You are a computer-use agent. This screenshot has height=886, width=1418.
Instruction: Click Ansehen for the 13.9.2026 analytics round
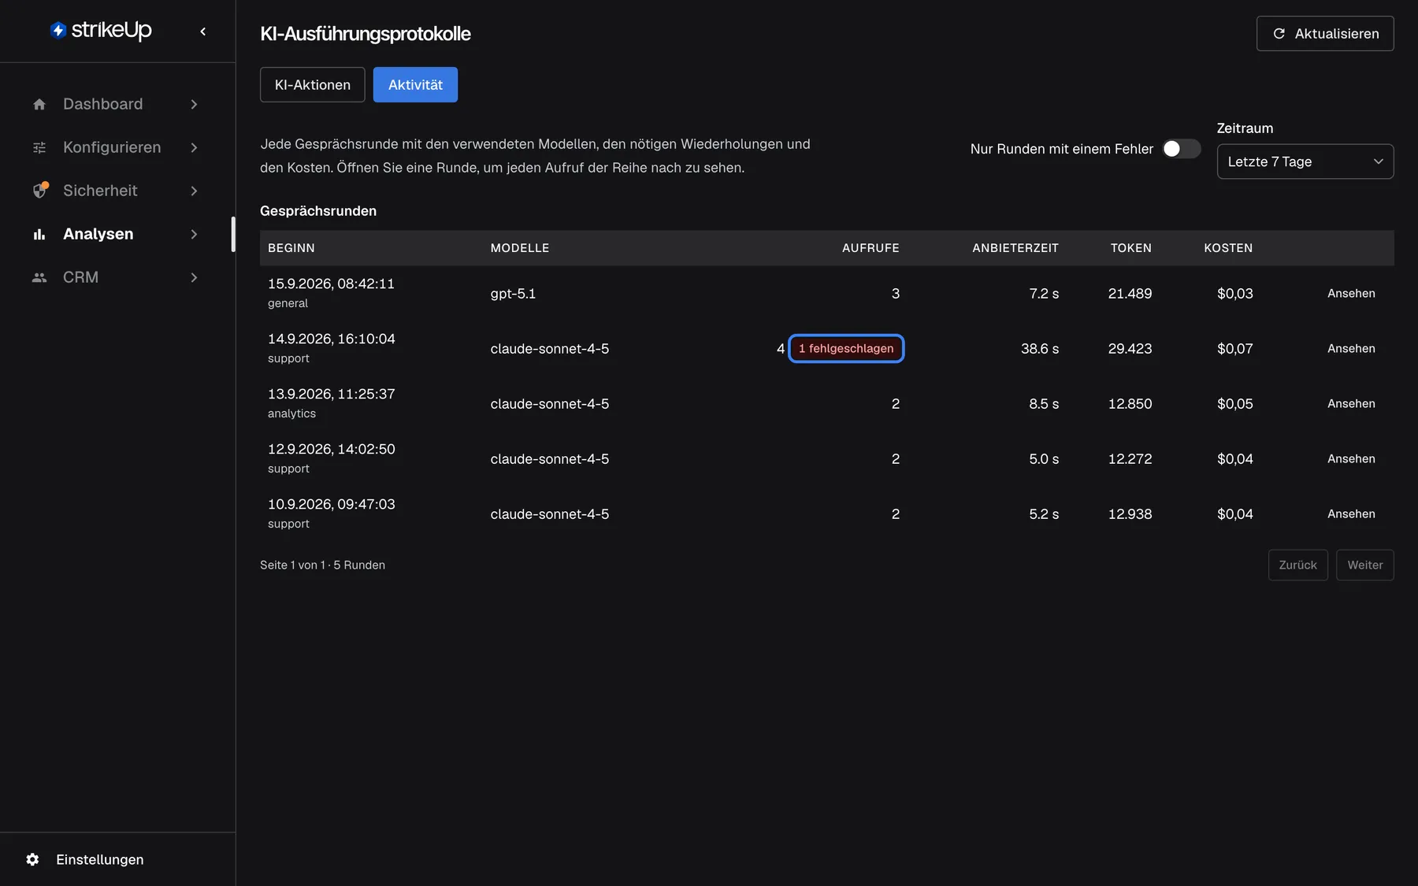tap(1351, 403)
